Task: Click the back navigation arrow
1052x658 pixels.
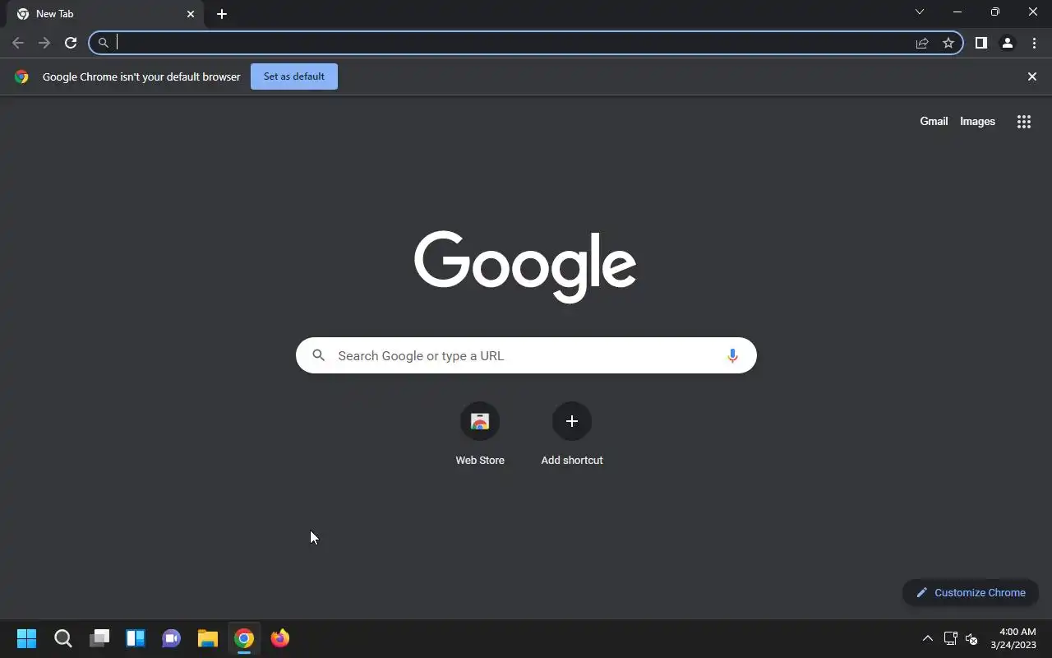Action: [x=18, y=43]
